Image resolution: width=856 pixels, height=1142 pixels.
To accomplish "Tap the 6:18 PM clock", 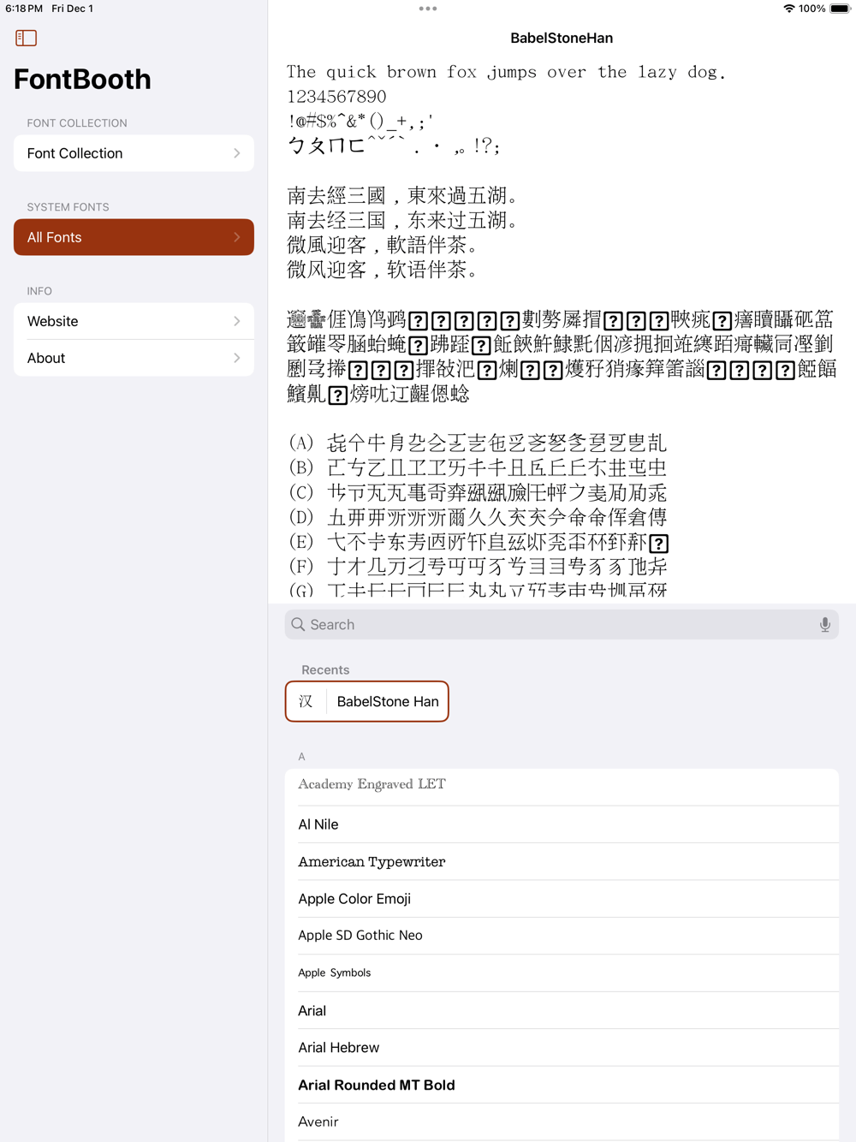I will coord(24,9).
